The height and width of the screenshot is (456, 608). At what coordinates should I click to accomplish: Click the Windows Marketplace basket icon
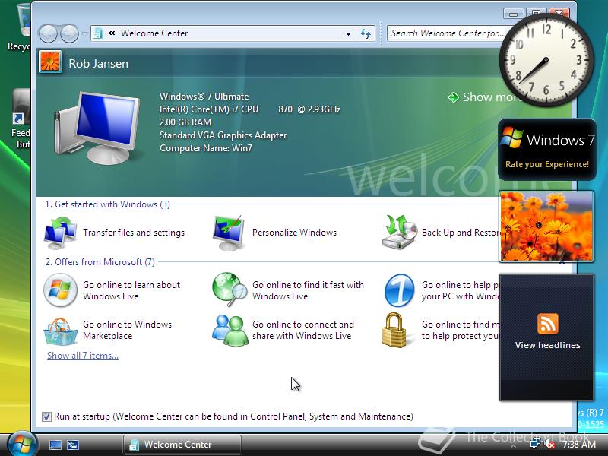point(61,331)
